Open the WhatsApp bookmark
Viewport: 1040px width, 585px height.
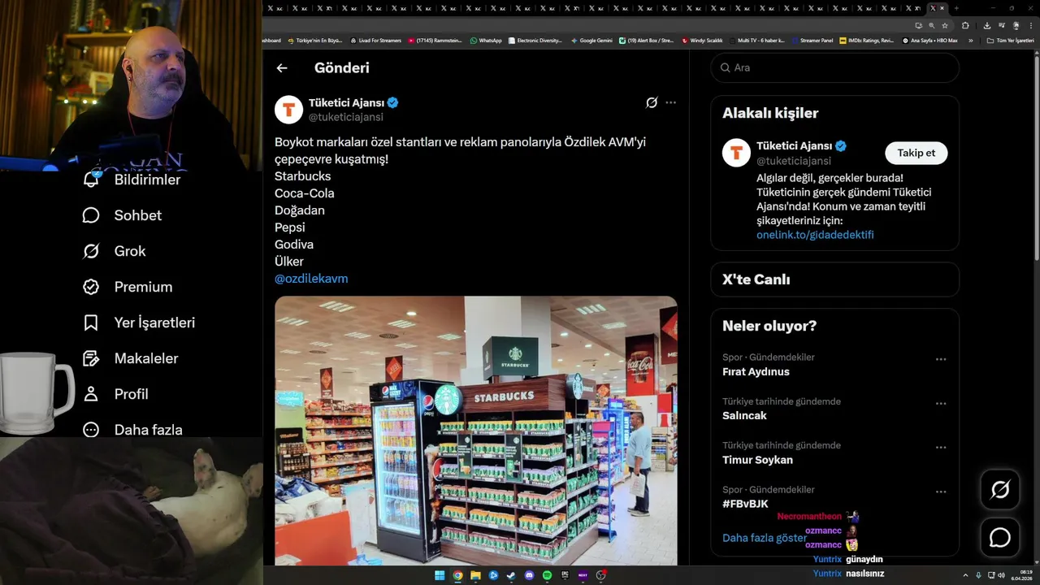(x=486, y=40)
